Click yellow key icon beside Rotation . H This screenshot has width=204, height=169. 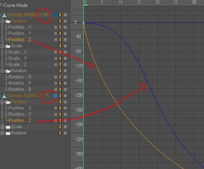point(60,77)
